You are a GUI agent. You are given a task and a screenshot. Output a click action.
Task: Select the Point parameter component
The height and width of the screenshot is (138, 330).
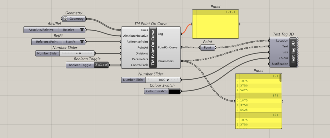207,47
